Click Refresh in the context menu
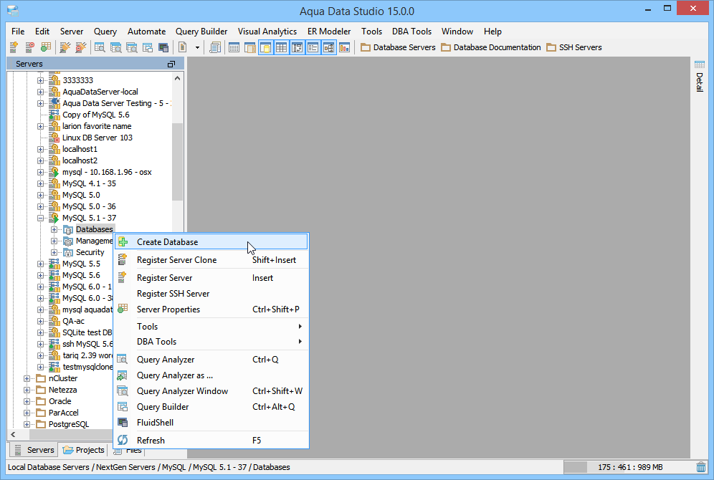 pos(211,441)
